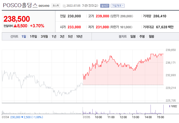
Task: Click the 10:00 time axis label
Action: coord(98,117)
